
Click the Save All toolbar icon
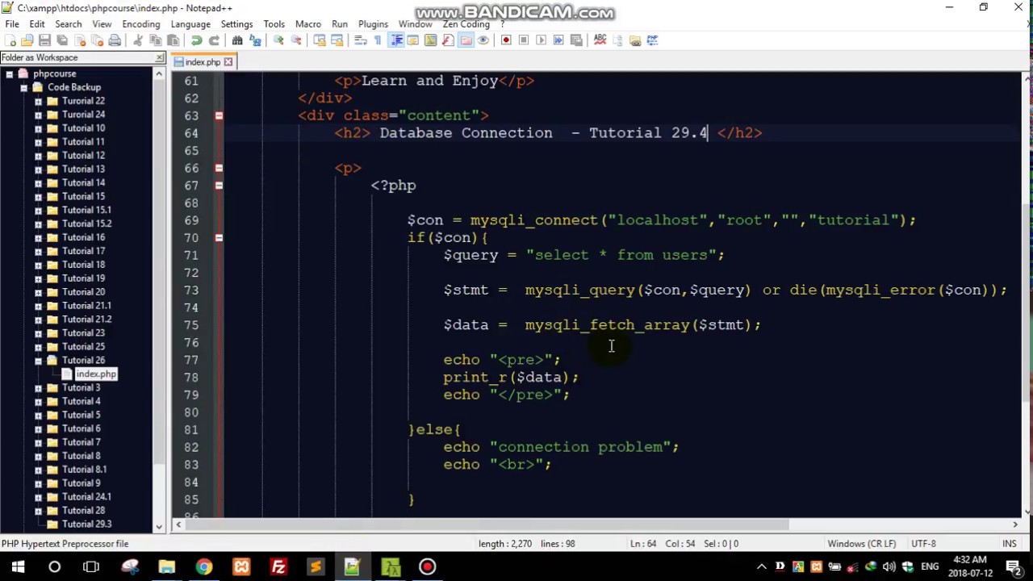(62, 40)
